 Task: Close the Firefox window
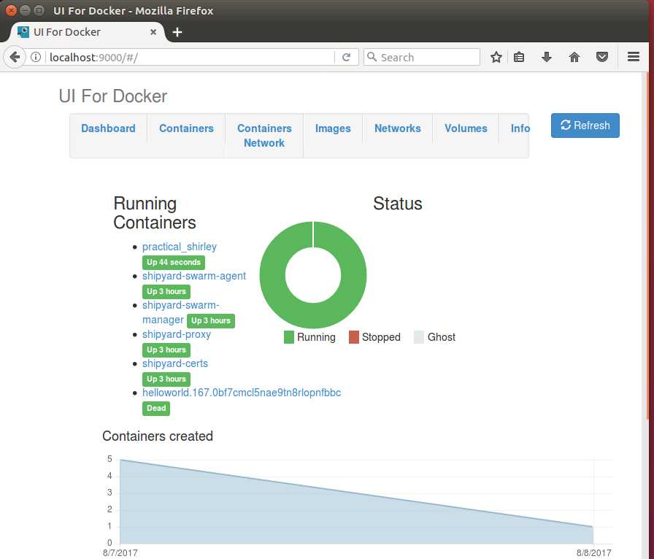[x=11, y=10]
